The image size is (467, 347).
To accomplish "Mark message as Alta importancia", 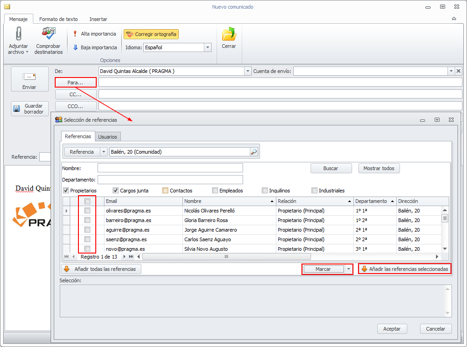I will point(95,34).
